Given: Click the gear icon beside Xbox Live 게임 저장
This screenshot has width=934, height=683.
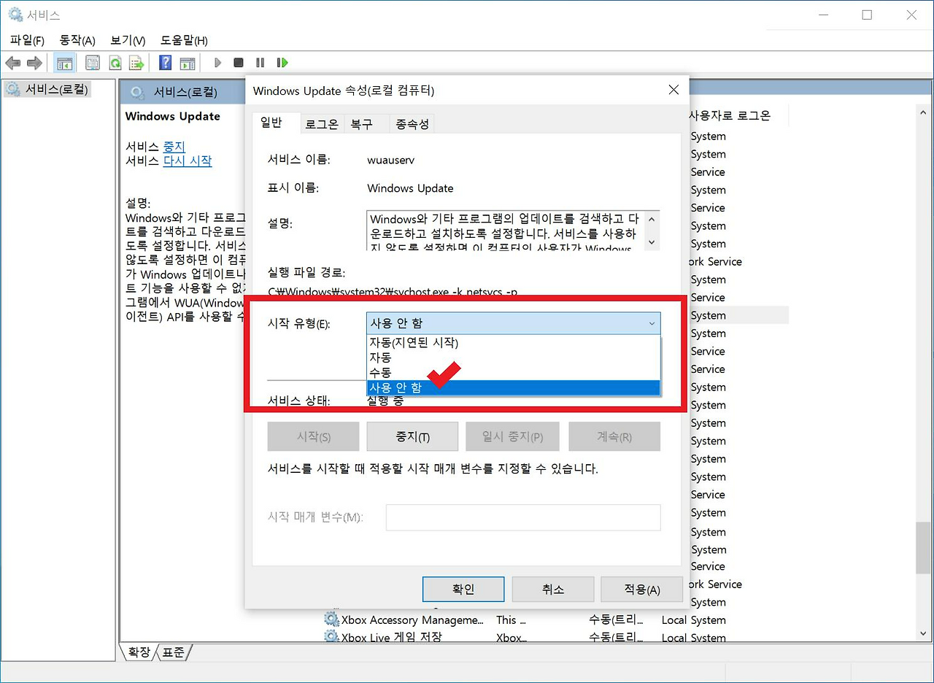Looking at the screenshot, I should 332,637.
